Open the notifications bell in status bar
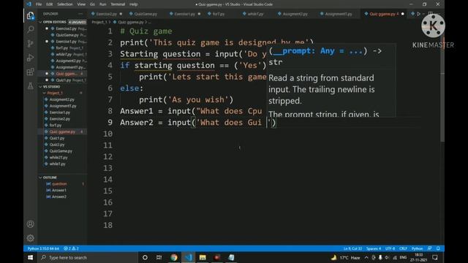This screenshot has height=263, width=468. (438, 248)
